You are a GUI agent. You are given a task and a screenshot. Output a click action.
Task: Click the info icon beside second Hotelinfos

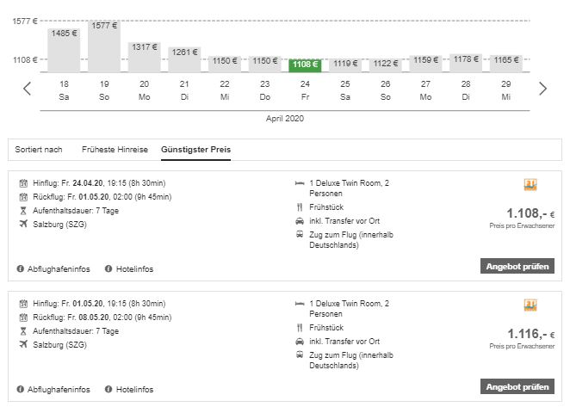click(x=108, y=390)
